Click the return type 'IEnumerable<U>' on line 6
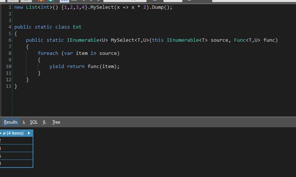The image size is (296, 177). (x=88, y=40)
